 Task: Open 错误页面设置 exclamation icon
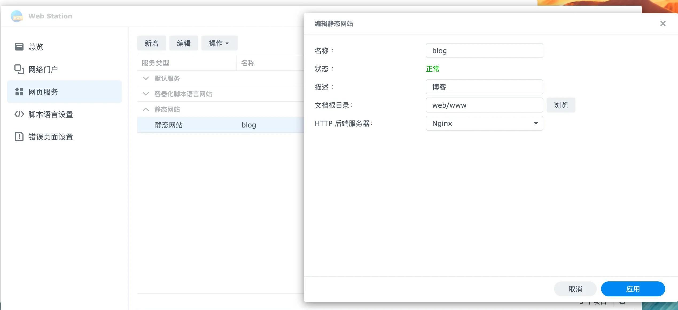coord(19,137)
